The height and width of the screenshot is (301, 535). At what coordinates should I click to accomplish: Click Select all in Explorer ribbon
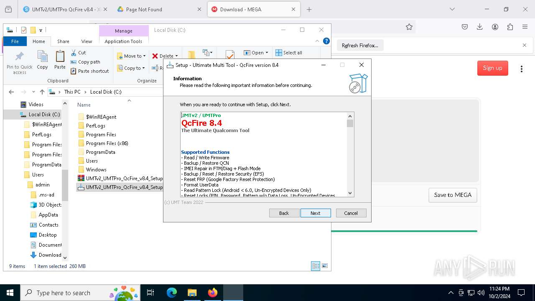pyautogui.click(x=289, y=53)
